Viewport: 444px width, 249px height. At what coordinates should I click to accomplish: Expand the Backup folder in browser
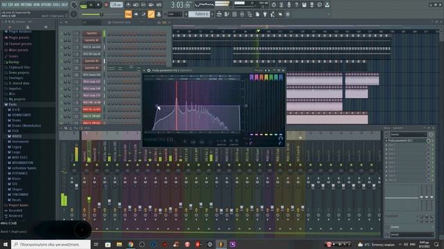coord(14,62)
